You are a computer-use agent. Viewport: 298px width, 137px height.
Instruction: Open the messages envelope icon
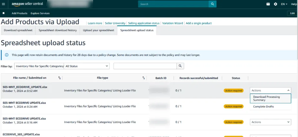tap(268, 4)
